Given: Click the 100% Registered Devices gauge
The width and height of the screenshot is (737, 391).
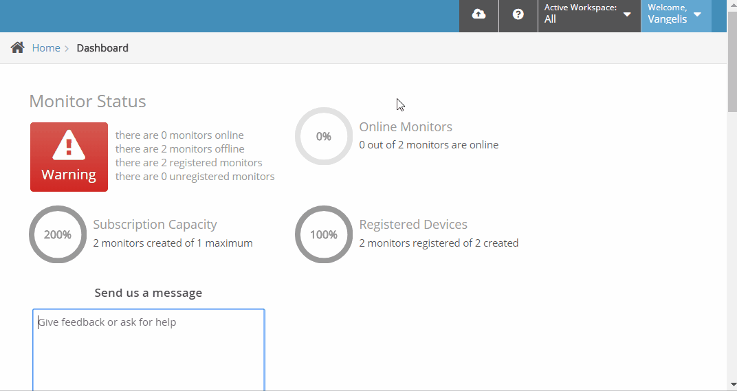Looking at the screenshot, I should coord(324,234).
